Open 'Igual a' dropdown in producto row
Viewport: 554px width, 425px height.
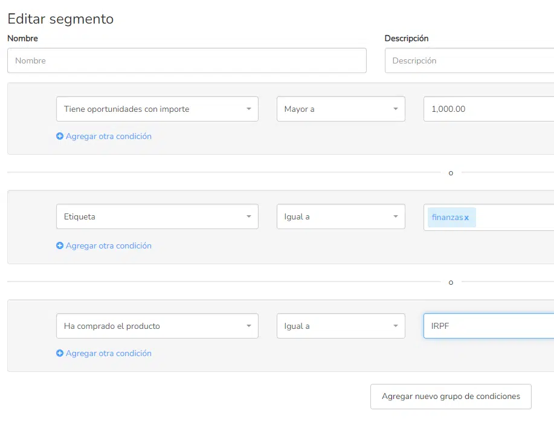click(x=341, y=326)
